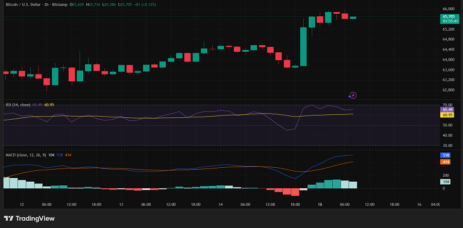Select the RSI (14, close) indicator label
463x228 pixels.
pyautogui.click(x=17, y=105)
